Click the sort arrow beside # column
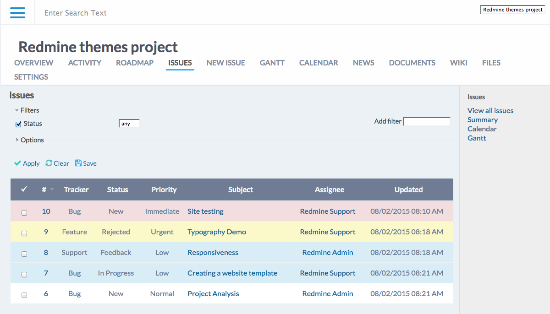 pyautogui.click(x=52, y=189)
